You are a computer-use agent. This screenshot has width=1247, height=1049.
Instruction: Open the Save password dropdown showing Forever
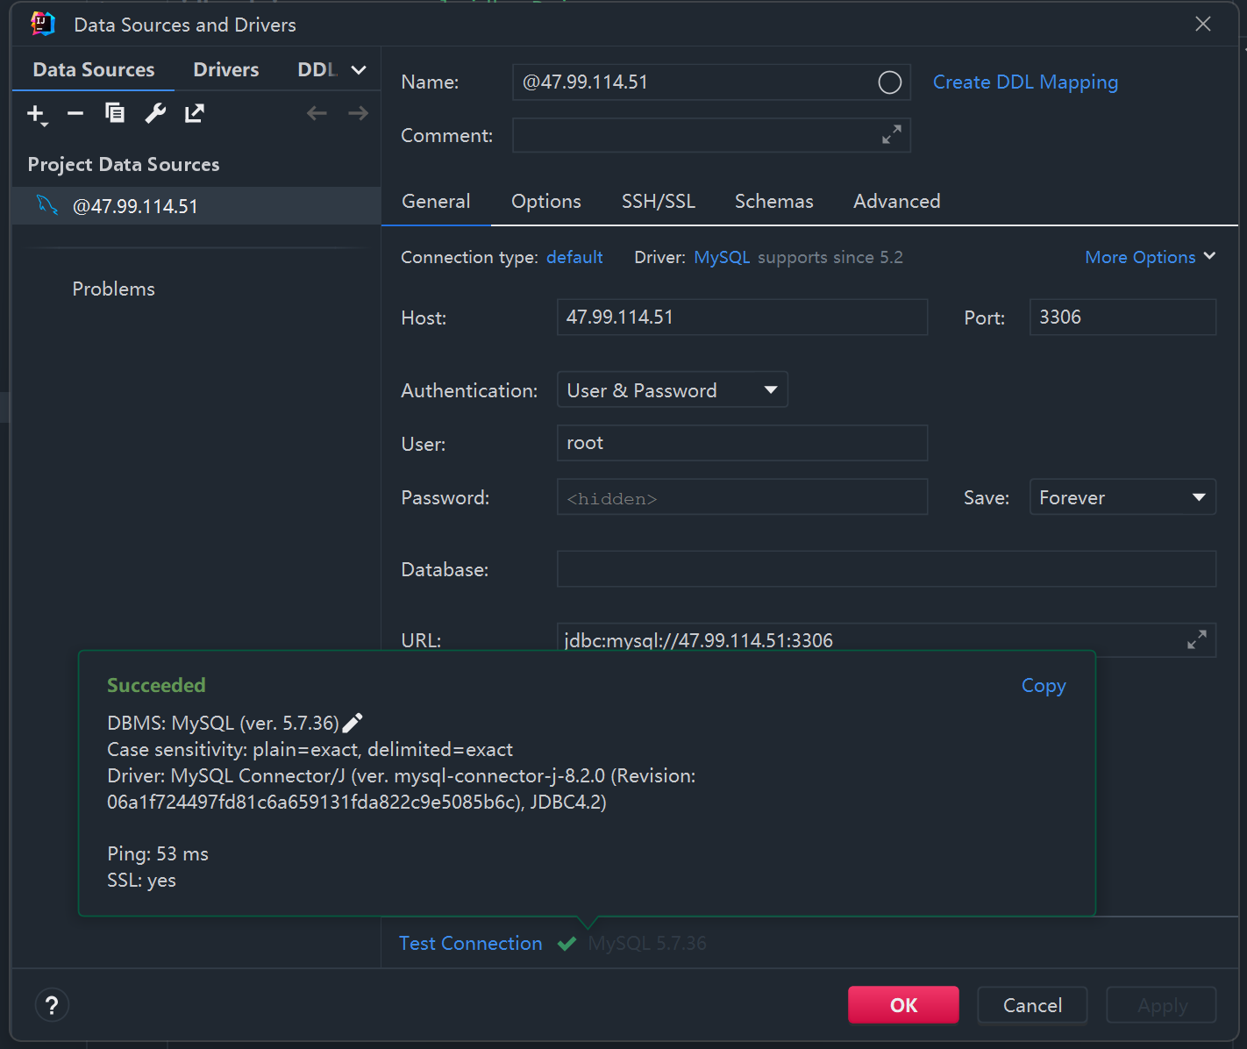(1122, 497)
